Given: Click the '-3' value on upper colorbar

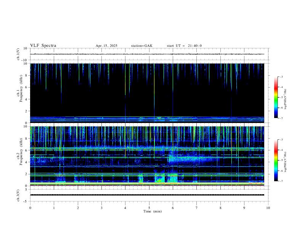Looking at the screenshot, I should click(281, 77).
